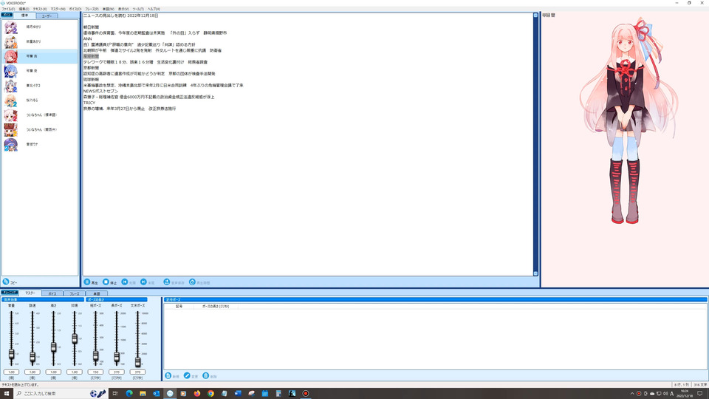Click the 話速 value input field
Viewport: 709px width, 399px height.
32,372
